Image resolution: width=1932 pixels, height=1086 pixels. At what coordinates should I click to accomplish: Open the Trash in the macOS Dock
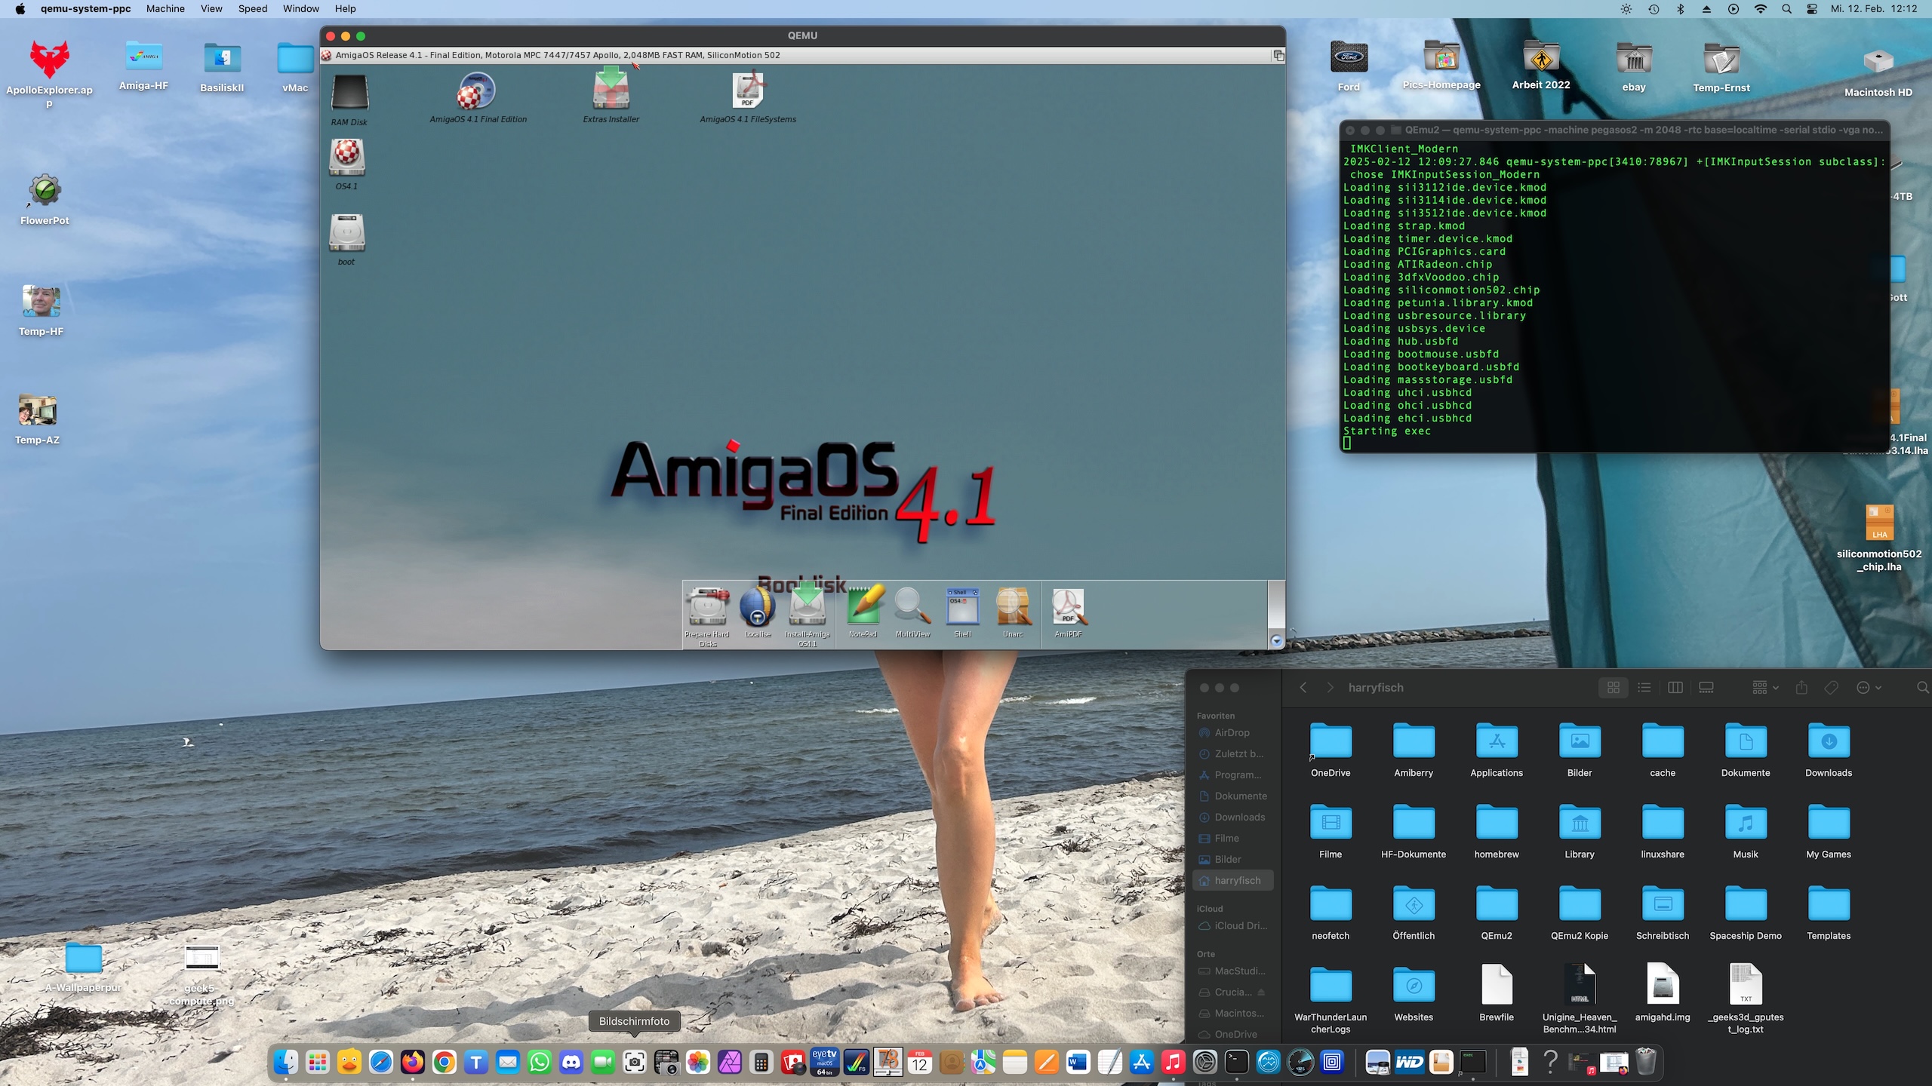(1646, 1063)
